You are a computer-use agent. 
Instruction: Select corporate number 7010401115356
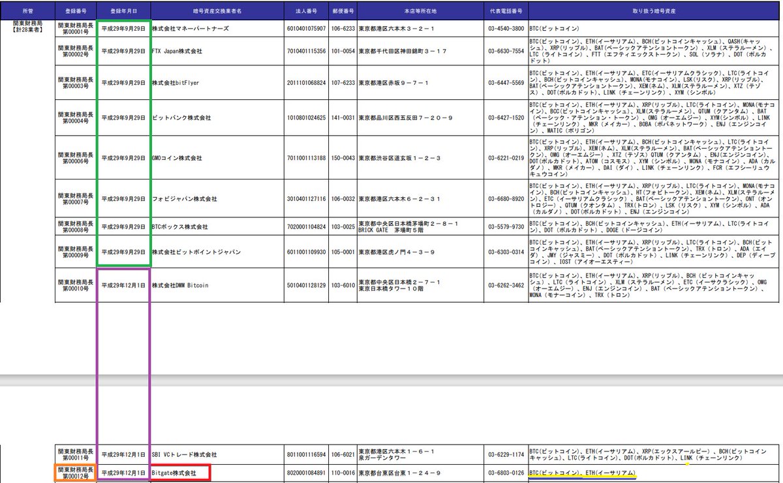pyautogui.click(x=305, y=51)
